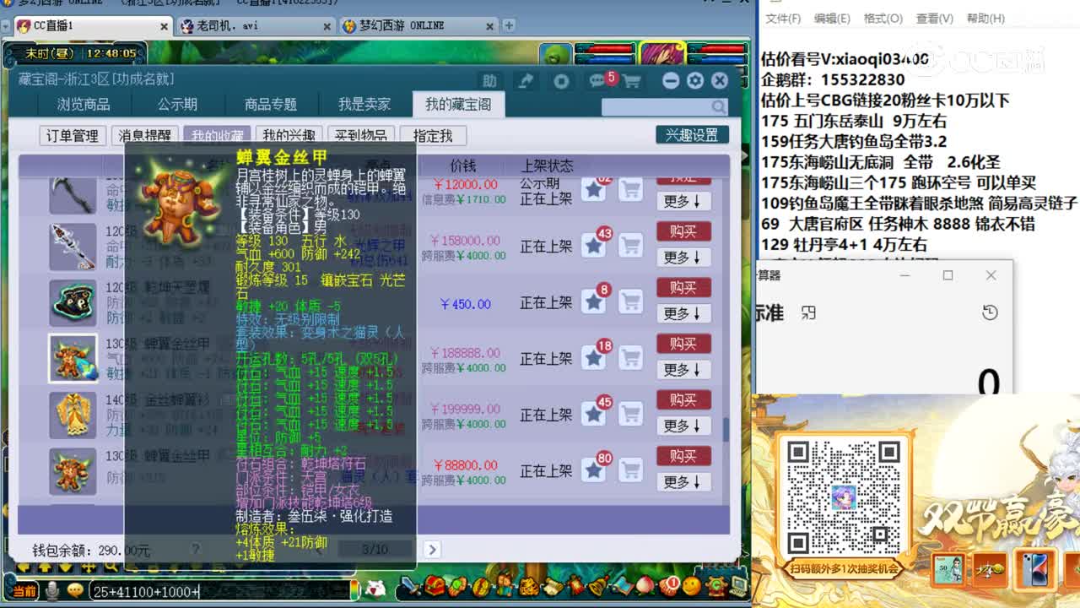Open 订单管理 sub-tab
The width and height of the screenshot is (1080, 608).
[73, 135]
